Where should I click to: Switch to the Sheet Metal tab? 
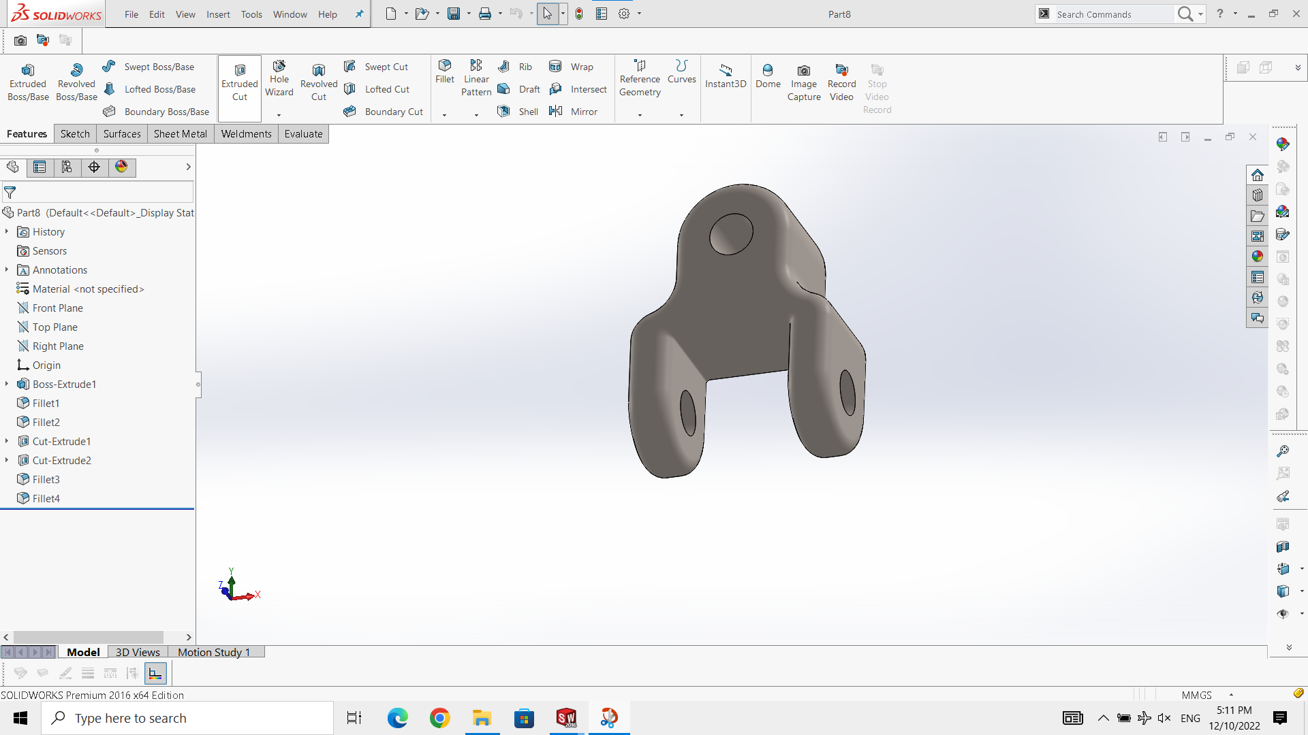tap(181, 134)
